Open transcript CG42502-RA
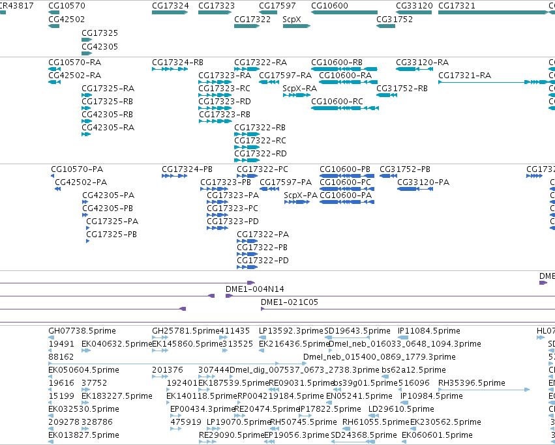 (x=75, y=76)
